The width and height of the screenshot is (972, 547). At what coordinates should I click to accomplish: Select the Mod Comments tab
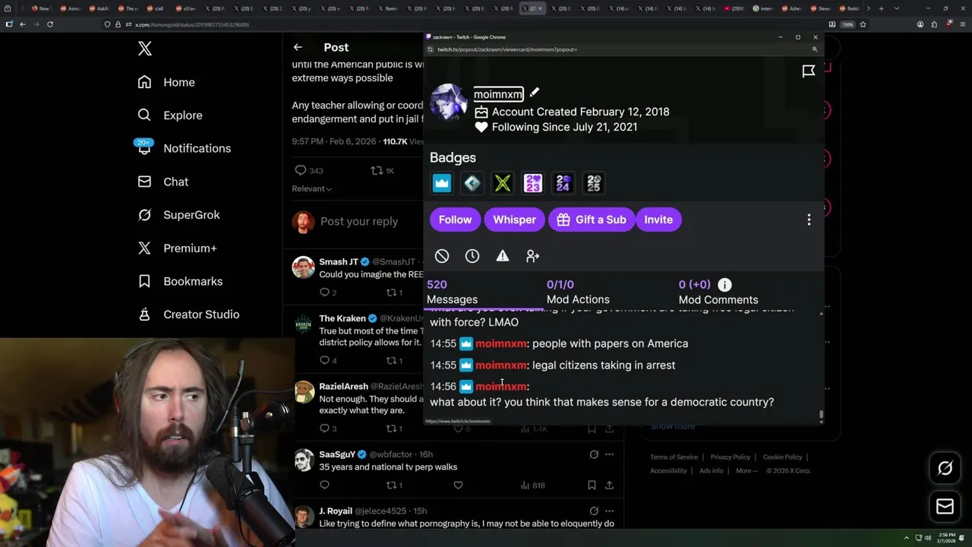(718, 292)
